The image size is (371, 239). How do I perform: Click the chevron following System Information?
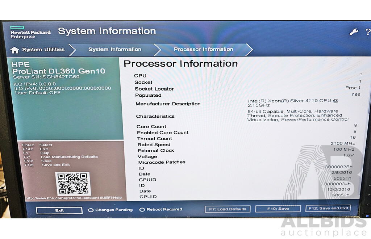[x=157, y=49]
